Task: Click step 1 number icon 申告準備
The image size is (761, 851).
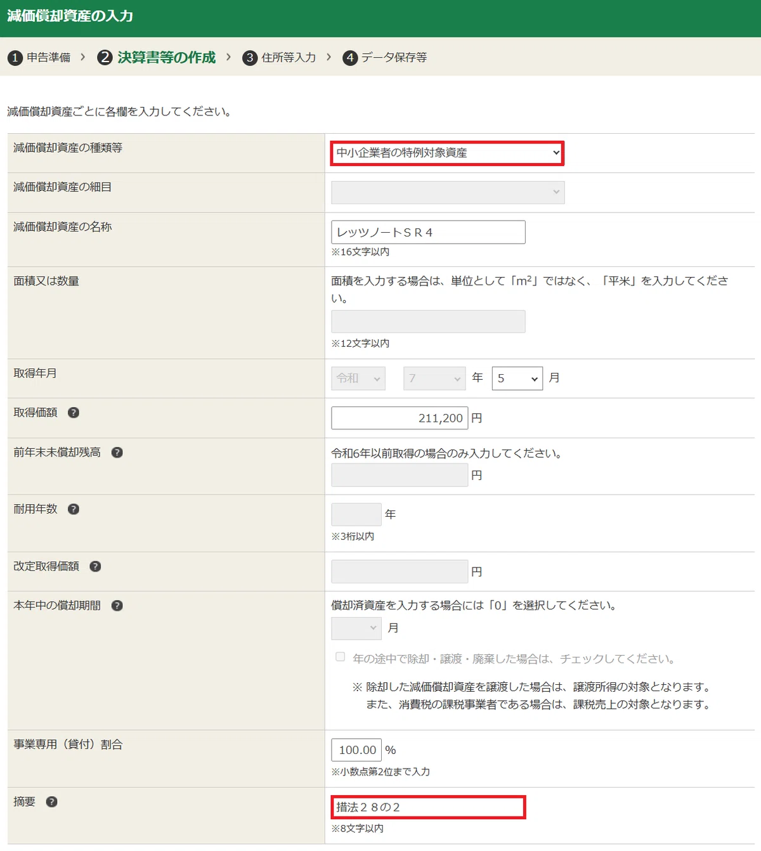Action: click(x=15, y=58)
